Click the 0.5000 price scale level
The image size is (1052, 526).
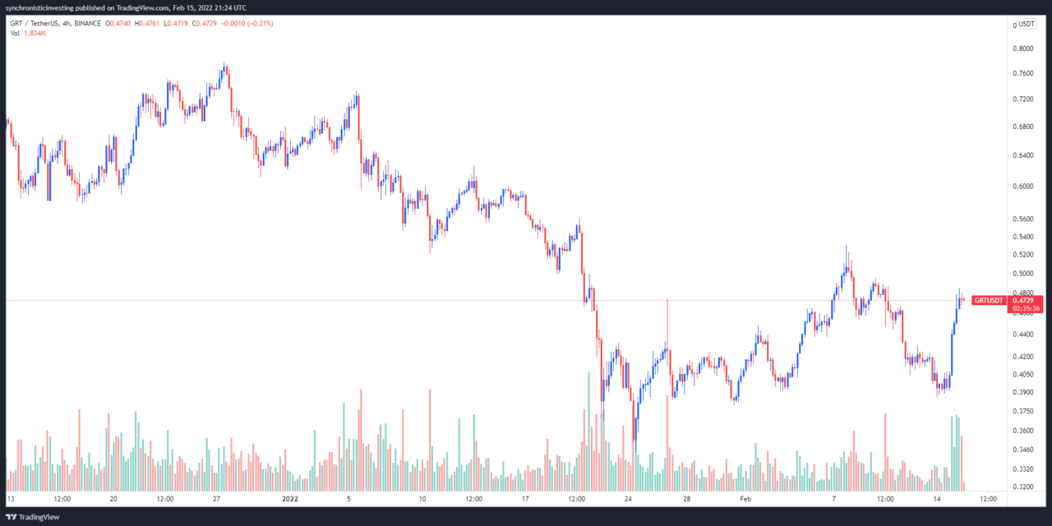click(1024, 274)
